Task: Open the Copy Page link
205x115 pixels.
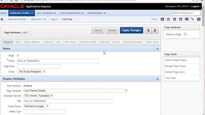Action: 170,78
